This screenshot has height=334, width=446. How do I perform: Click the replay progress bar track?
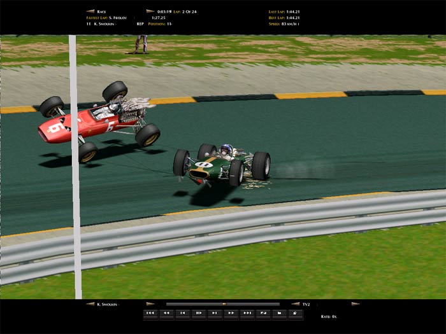click(191, 304)
